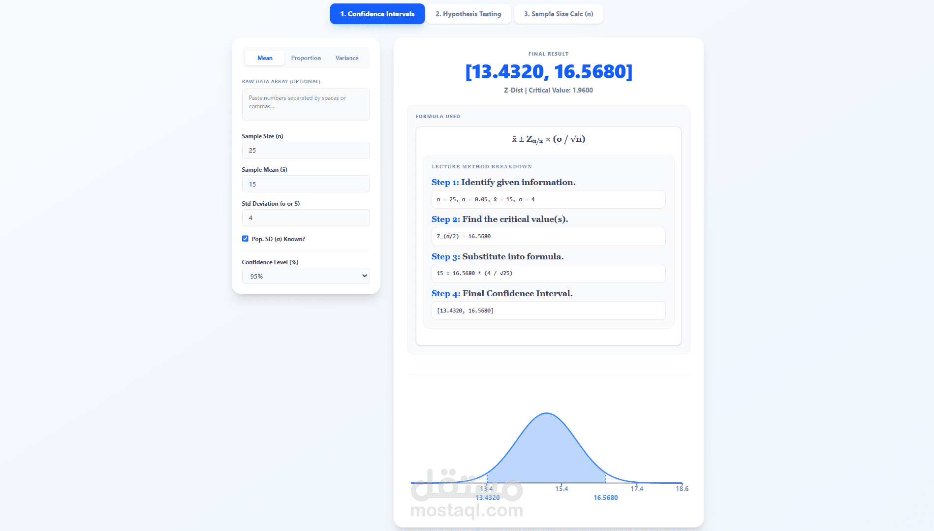Image resolution: width=934 pixels, height=531 pixels.
Task: Click the 15.4 axis tick label
Action: [561, 489]
